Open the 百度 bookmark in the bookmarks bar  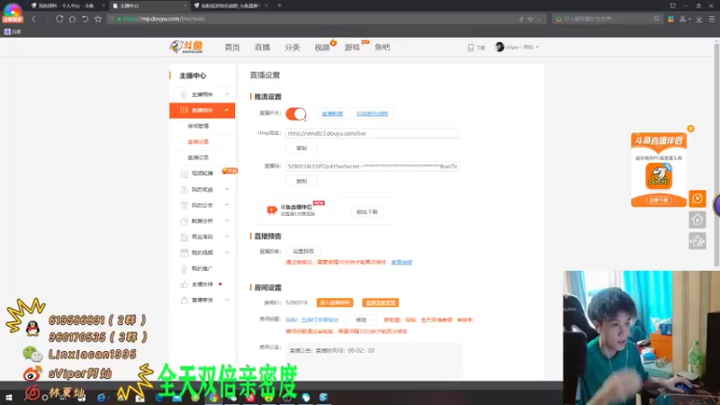click(x=13, y=31)
